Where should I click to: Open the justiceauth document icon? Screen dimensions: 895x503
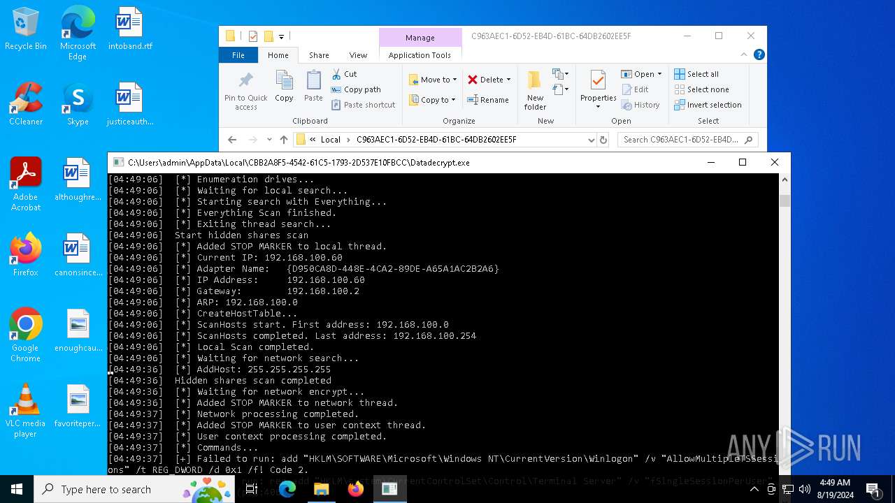[129, 105]
